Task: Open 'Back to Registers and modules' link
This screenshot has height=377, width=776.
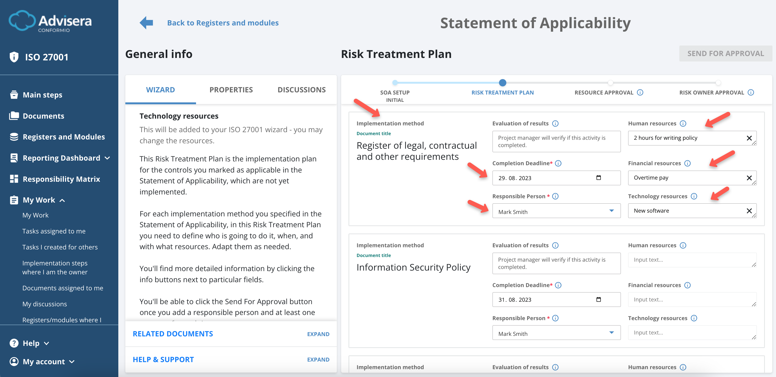Action: pos(223,22)
